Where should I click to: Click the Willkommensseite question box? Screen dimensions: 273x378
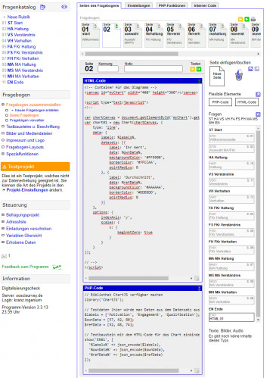pyautogui.click(x=231, y=138)
